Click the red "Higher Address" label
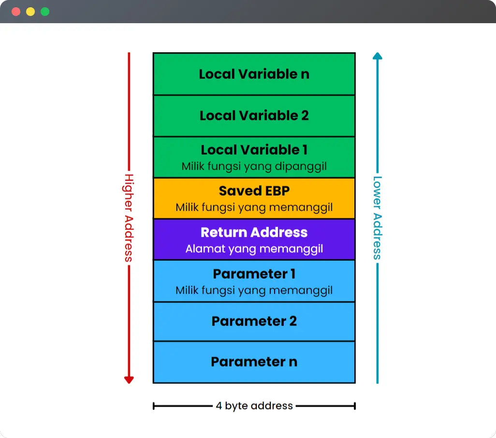This screenshot has width=496, height=438. point(129,218)
